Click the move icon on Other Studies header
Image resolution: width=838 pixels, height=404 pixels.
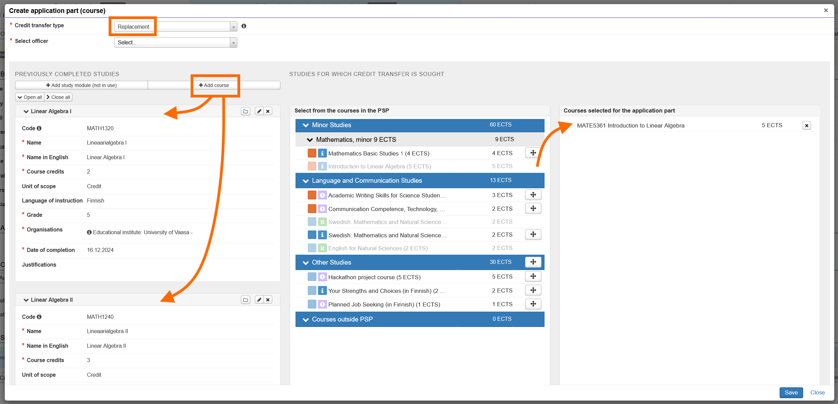pyautogui.click(x=533, y=262)
